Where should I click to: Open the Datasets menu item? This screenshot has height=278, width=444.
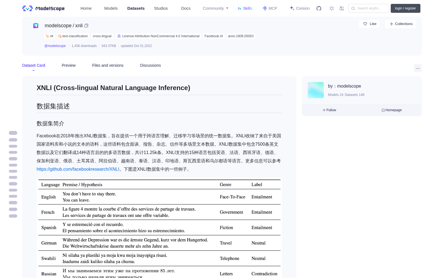136,8
